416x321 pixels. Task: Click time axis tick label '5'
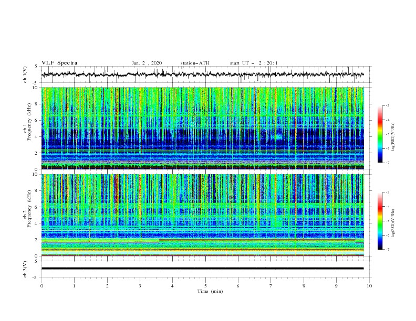point(205,286)
